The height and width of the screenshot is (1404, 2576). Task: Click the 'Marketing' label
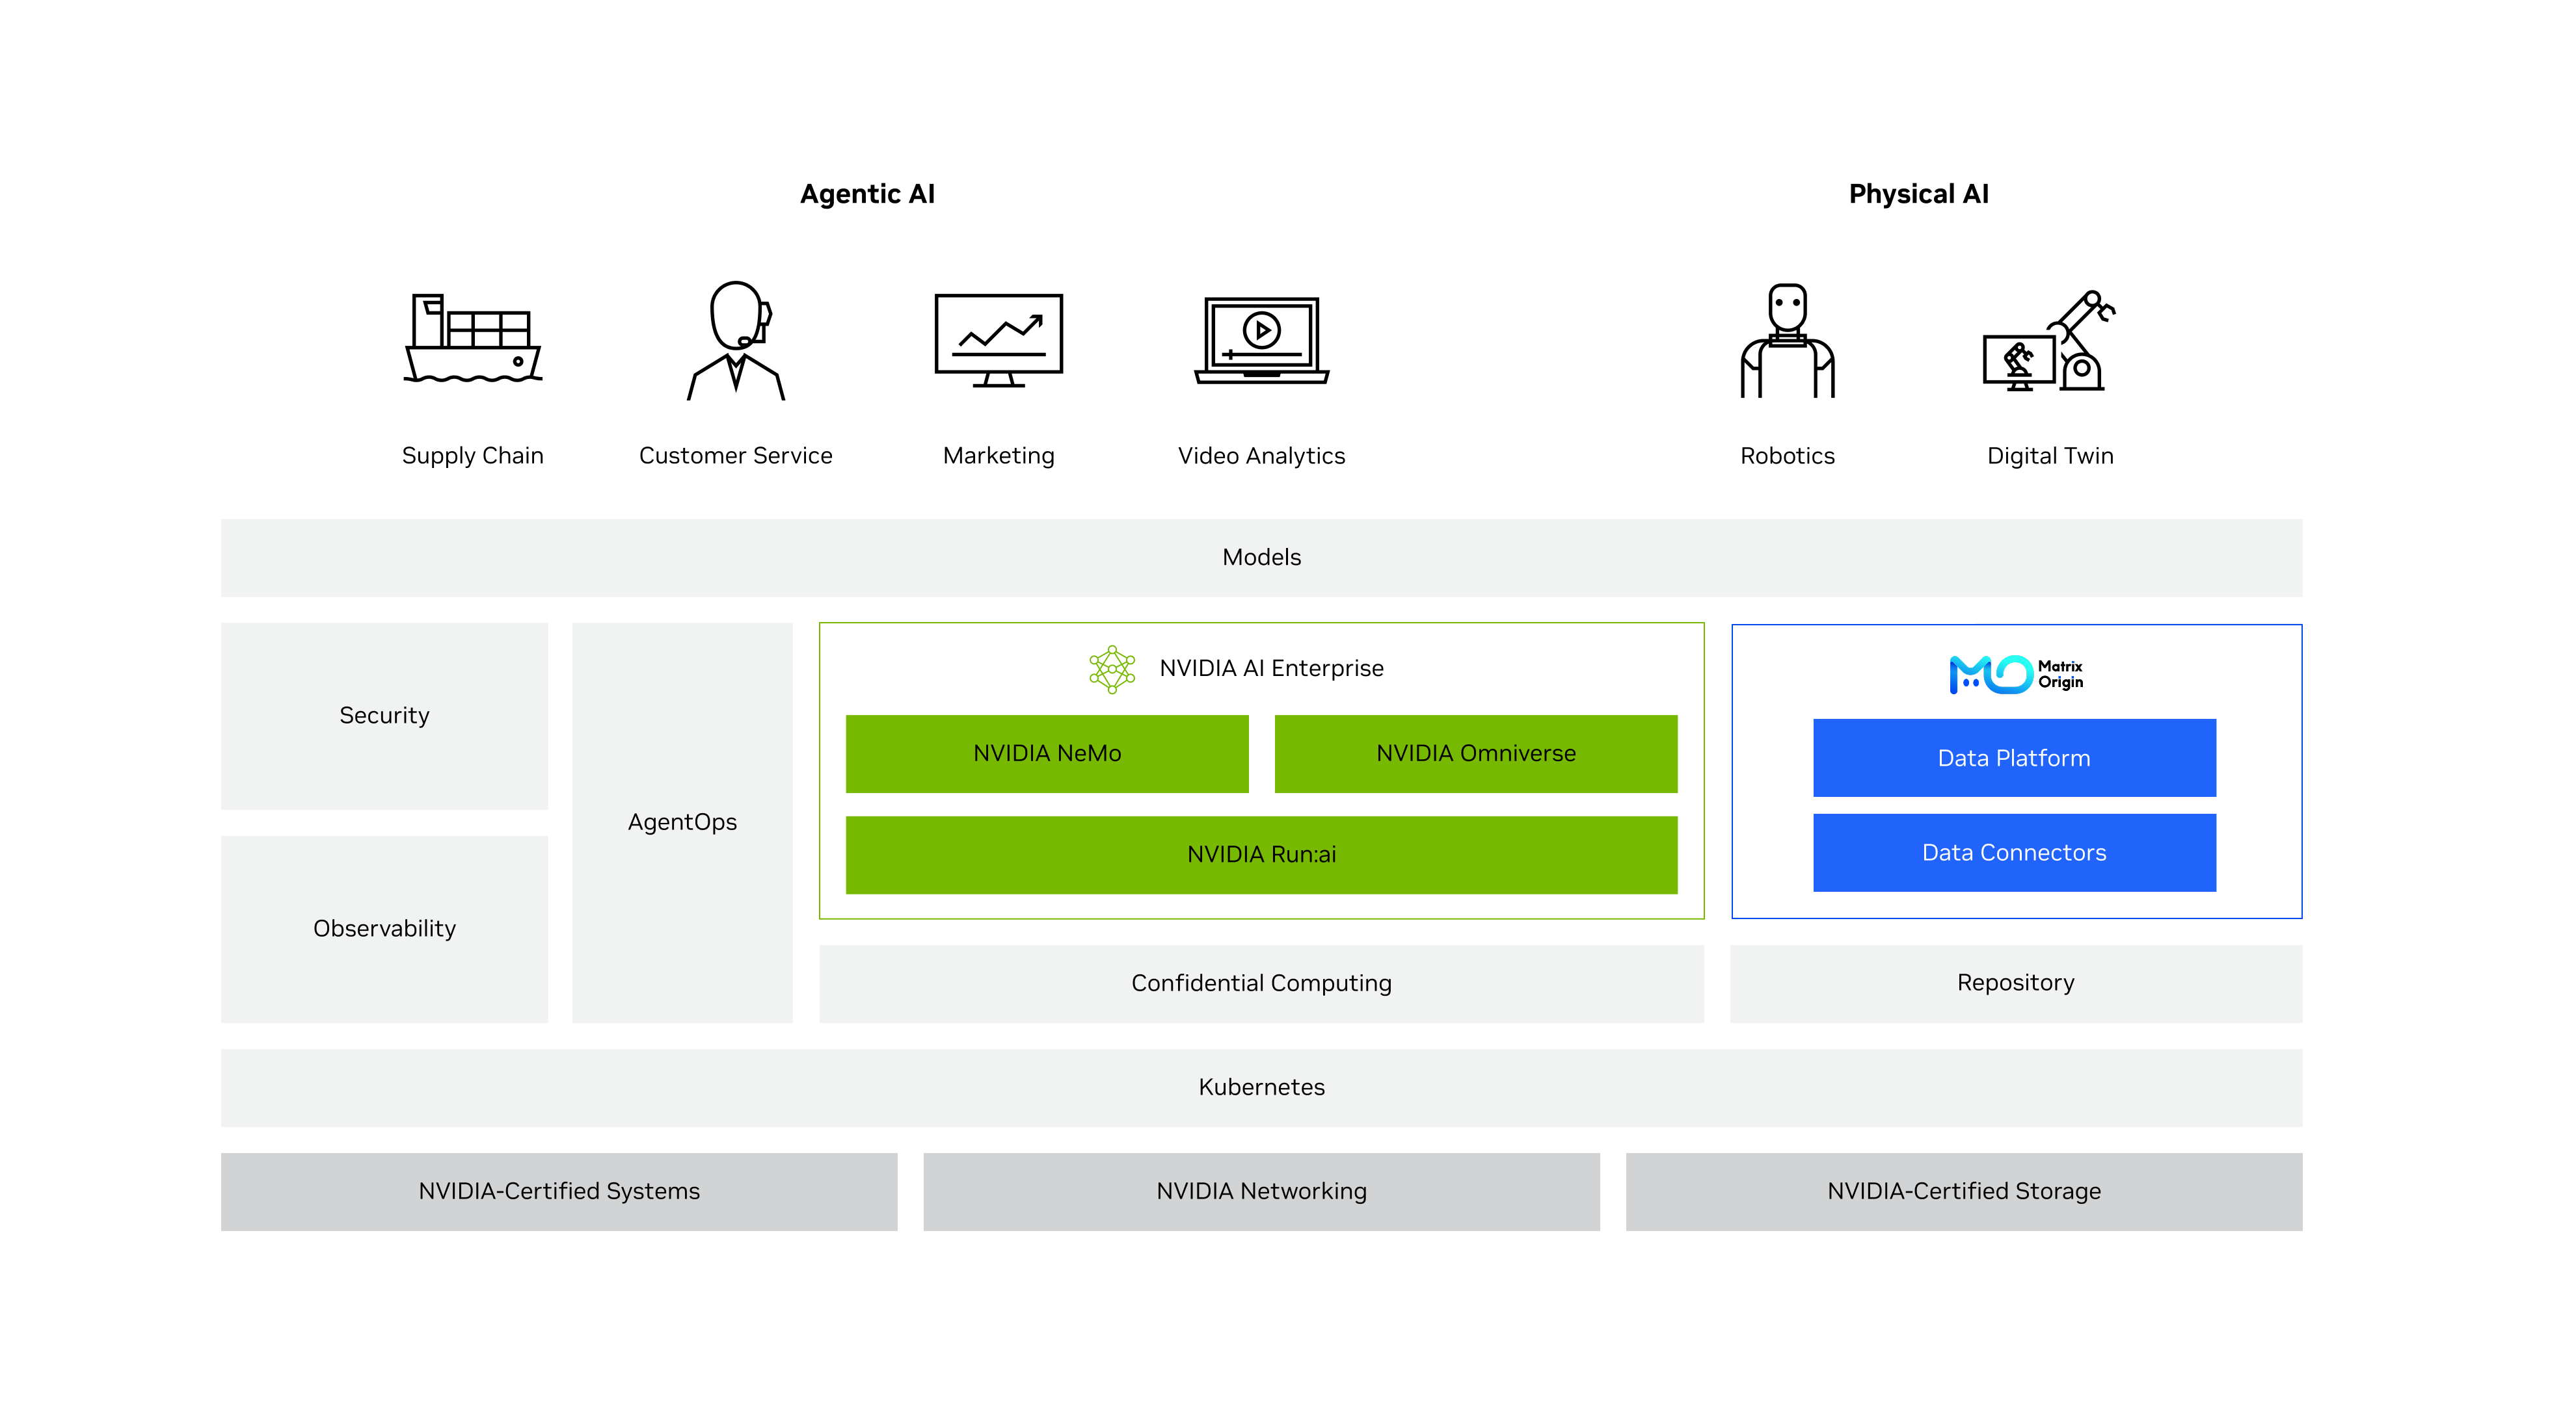(999, 456)
